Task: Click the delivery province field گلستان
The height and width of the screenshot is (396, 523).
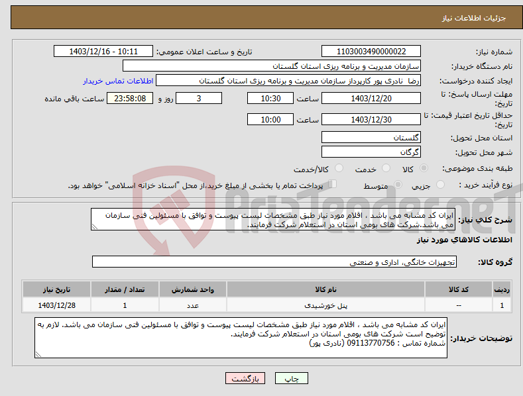Action: click(371, 137)
